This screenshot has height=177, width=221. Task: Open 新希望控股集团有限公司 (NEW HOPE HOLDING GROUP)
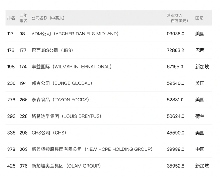pos(92,149)
